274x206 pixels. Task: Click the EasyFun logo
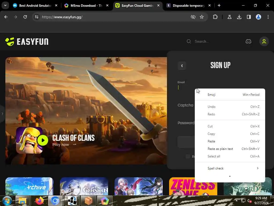(27, 42)
